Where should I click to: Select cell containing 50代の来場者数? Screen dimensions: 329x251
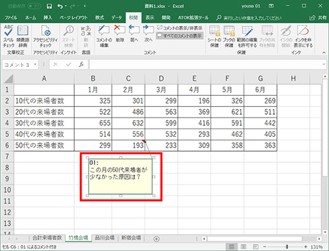[44, 145]
